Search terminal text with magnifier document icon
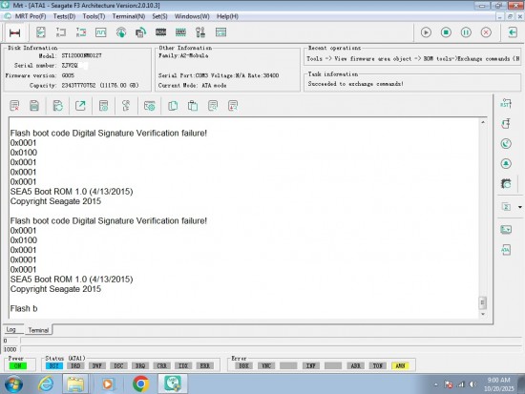 click(213, 106)
